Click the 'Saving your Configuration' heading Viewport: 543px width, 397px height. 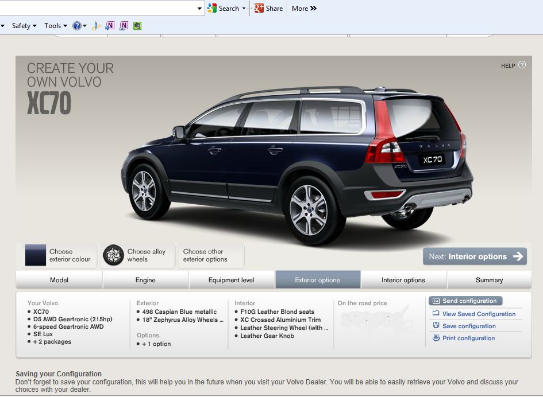coord(59,374)
